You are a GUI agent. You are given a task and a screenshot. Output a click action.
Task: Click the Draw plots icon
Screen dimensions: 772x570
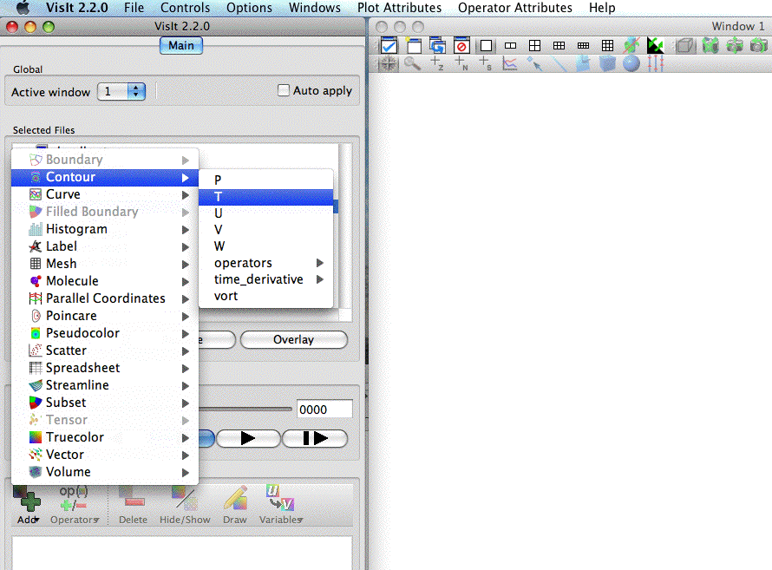click(235, 502)
